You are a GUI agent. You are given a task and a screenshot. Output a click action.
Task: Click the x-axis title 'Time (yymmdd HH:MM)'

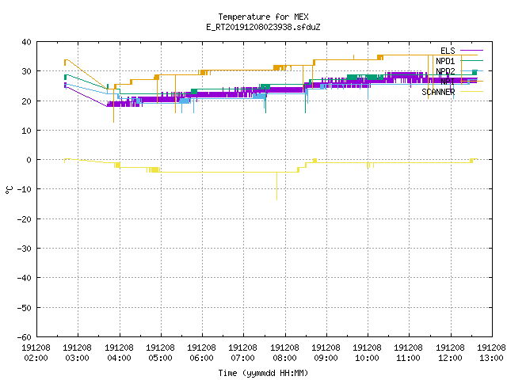pyautogui.click(x=263, y=373)
